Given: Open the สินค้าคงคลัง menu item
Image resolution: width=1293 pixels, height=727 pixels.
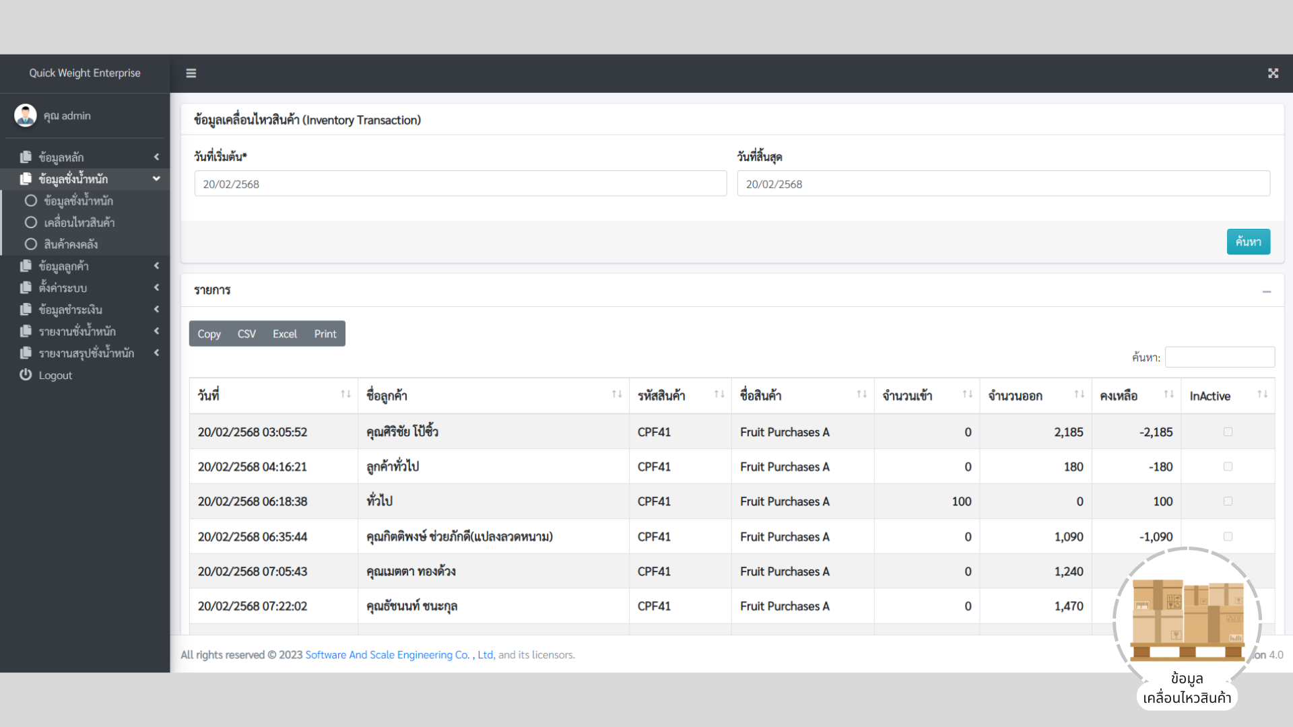Looking at the screenshot, I should pos(71,244).
